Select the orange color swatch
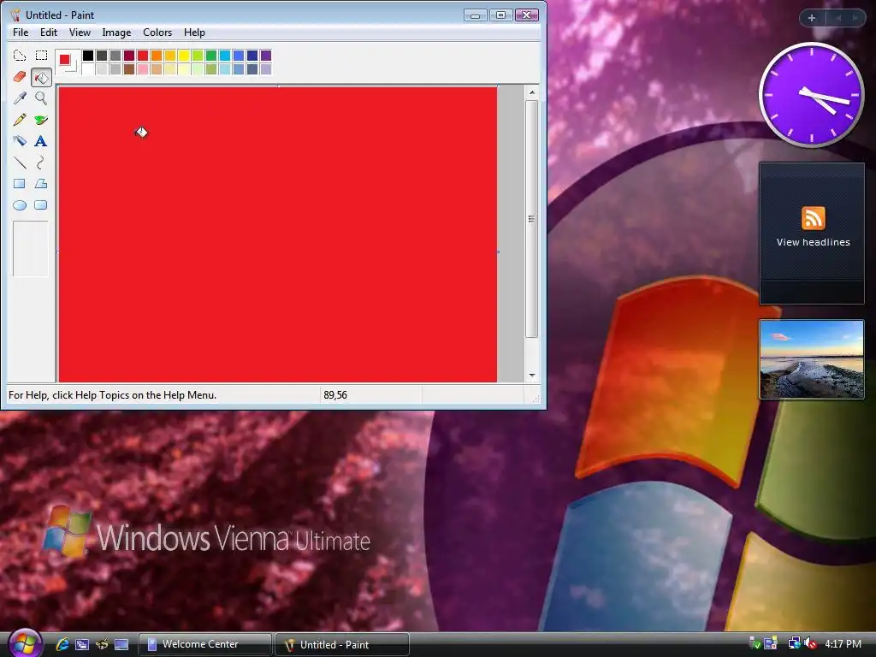 tap(157, 56)
